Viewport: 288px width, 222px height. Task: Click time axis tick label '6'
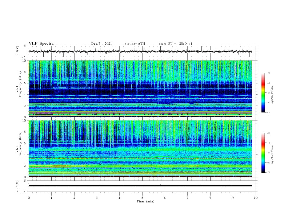point(165,198)
